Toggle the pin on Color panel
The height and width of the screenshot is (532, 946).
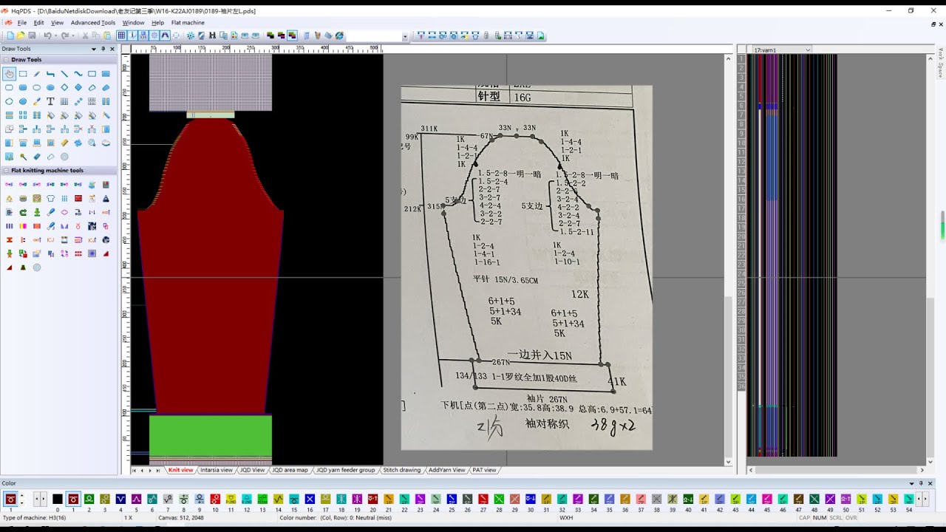click(921, 483)
